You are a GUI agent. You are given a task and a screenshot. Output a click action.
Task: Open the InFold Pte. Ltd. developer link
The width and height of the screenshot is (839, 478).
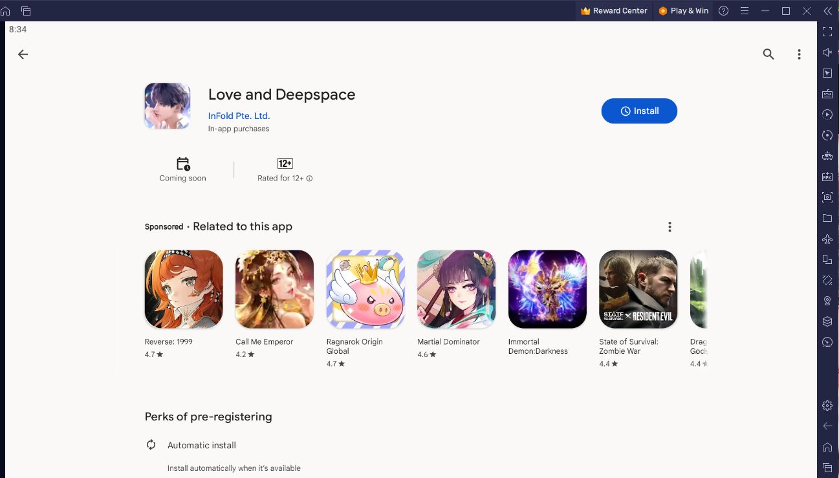239,116
